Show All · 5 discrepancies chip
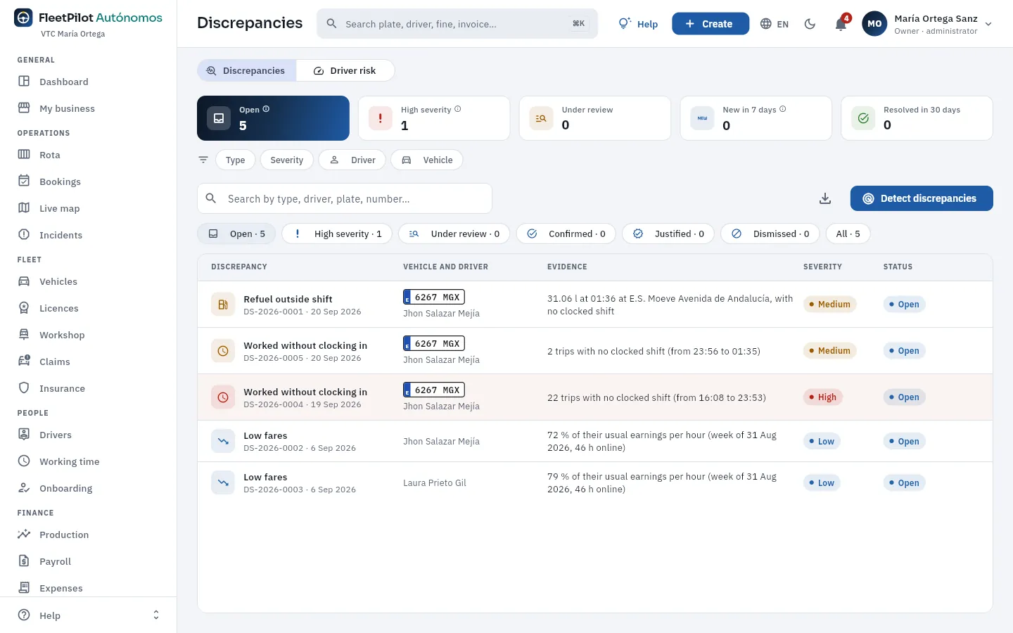1013x633 pixels. click(x=848, y=234)
